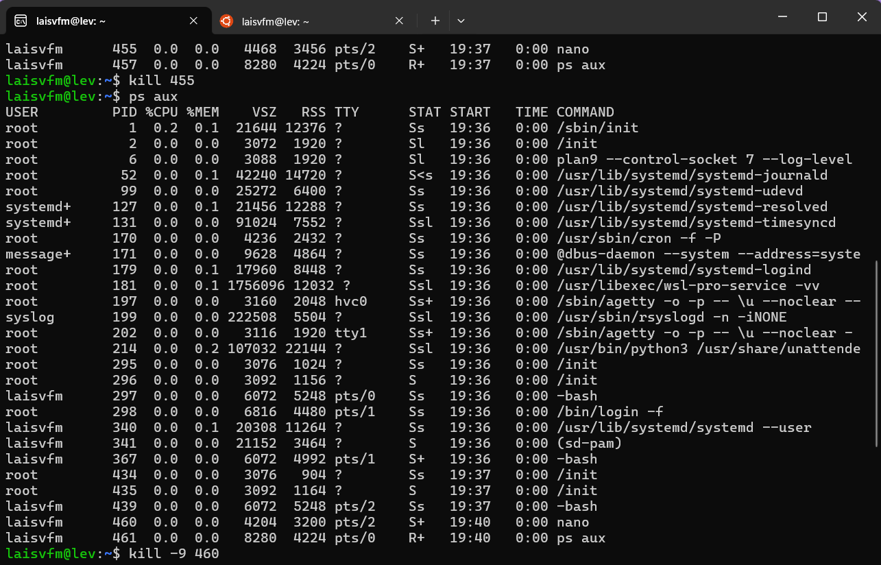The image size is (881, 565).
Task: Maximize the terminal window
Action: [x=823, y=17]
